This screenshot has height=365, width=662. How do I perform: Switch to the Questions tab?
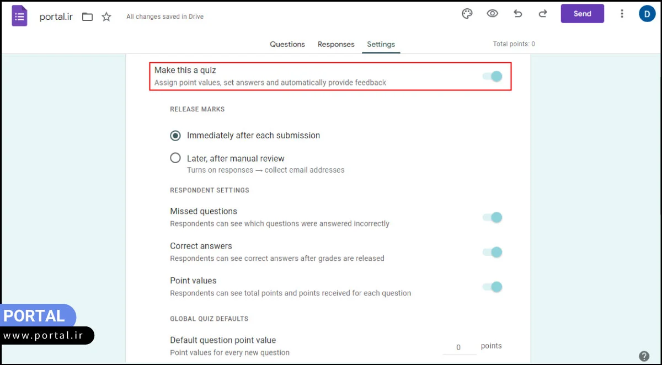(x=287, y=44)
